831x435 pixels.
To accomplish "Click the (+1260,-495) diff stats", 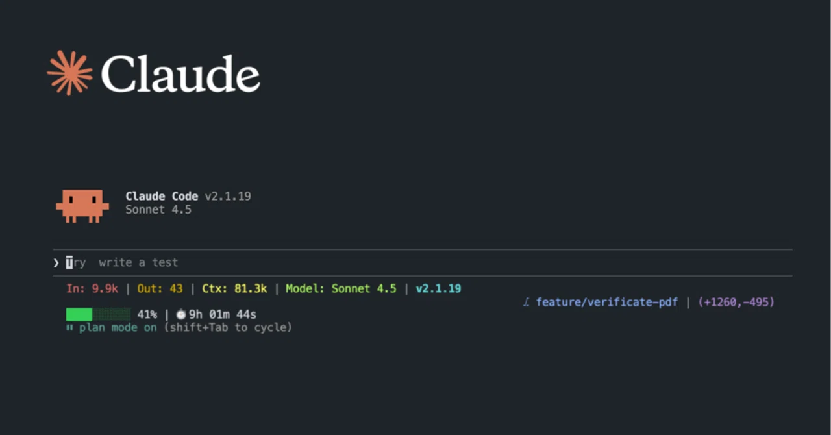I will 736,302.
